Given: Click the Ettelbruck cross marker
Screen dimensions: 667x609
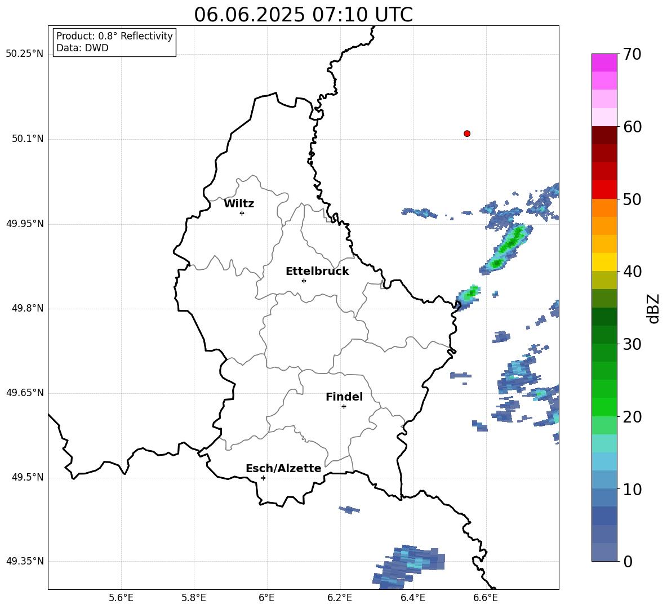Looking at the screenshot, I should [304, 281].
